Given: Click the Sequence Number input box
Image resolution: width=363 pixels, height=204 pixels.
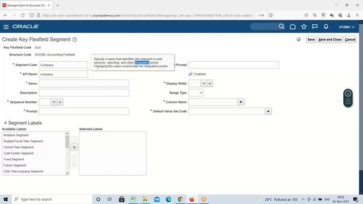Looking at the screenshot, I should 45,102.
